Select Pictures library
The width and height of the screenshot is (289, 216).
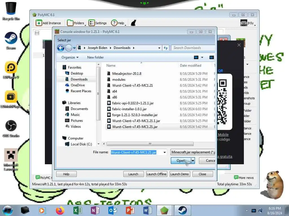(77, 120)
